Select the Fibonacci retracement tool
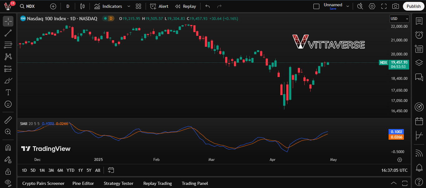The height and width of the screenshot is (188, 426). (x=8, y=45)
